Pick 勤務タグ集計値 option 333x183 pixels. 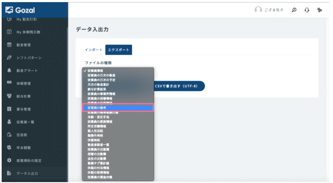pos(118,163)
